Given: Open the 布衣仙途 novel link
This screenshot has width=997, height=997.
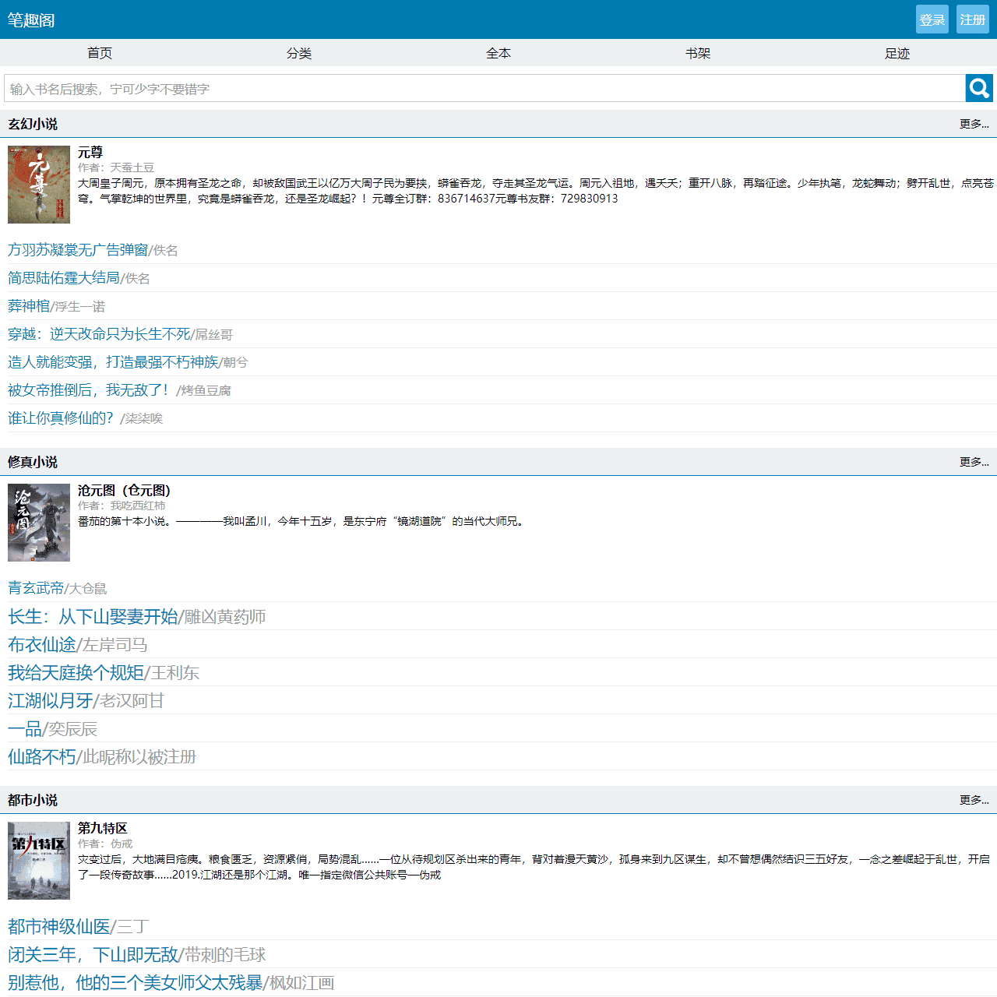Looking at the screenshot, I should [x=42, y=644].
